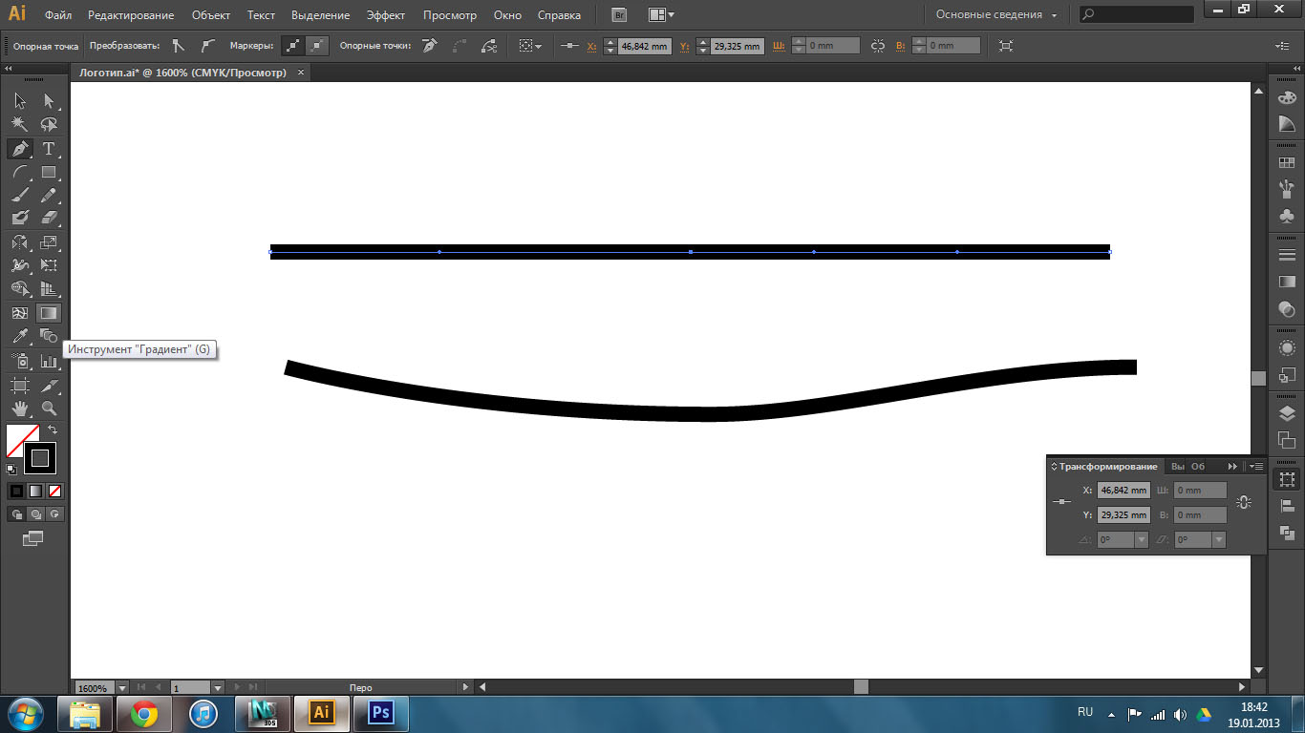
Task: Activate the Hand tool
Action: pos(20,408)
